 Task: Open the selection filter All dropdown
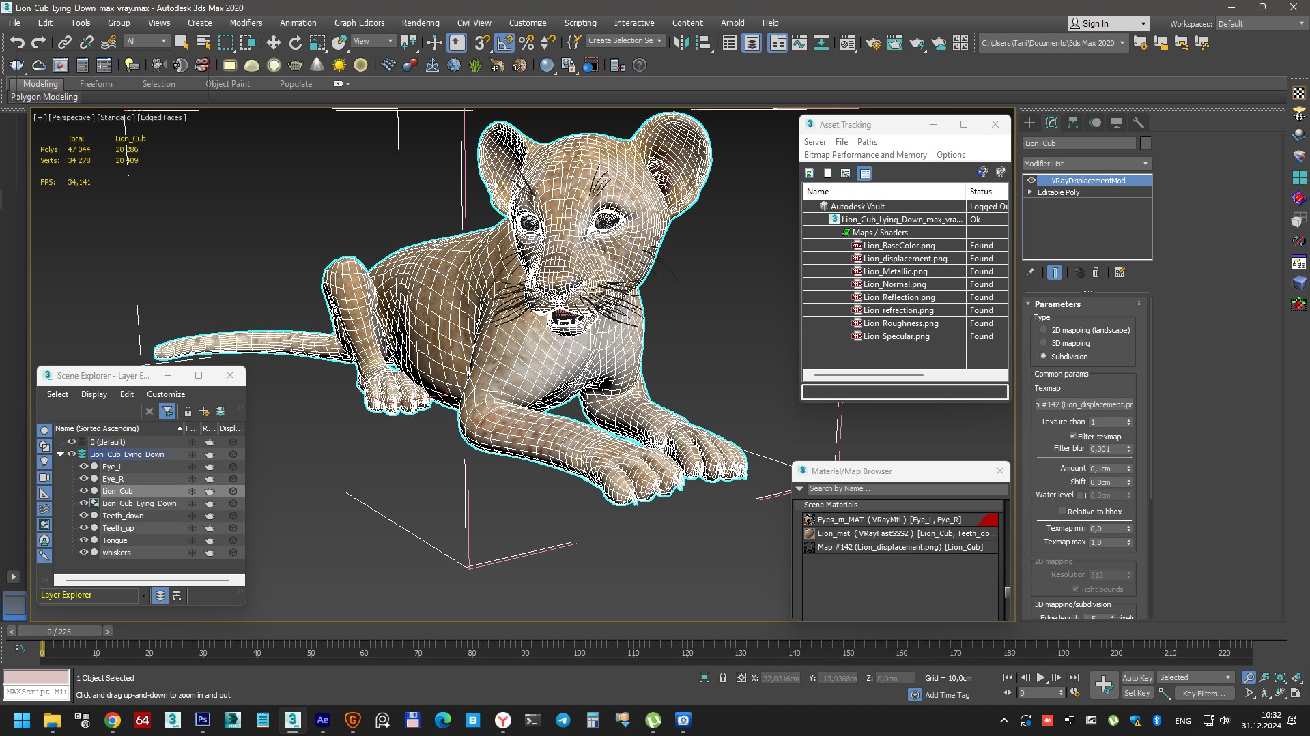tap(146, 41)
